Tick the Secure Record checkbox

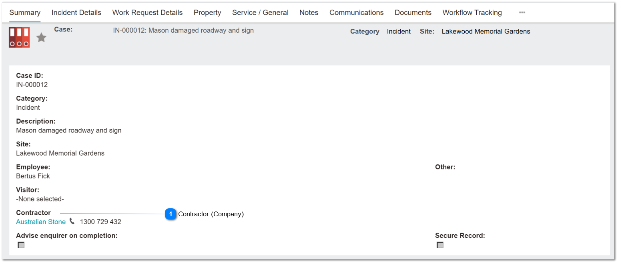pyautogui.click(x=440, y=245)
